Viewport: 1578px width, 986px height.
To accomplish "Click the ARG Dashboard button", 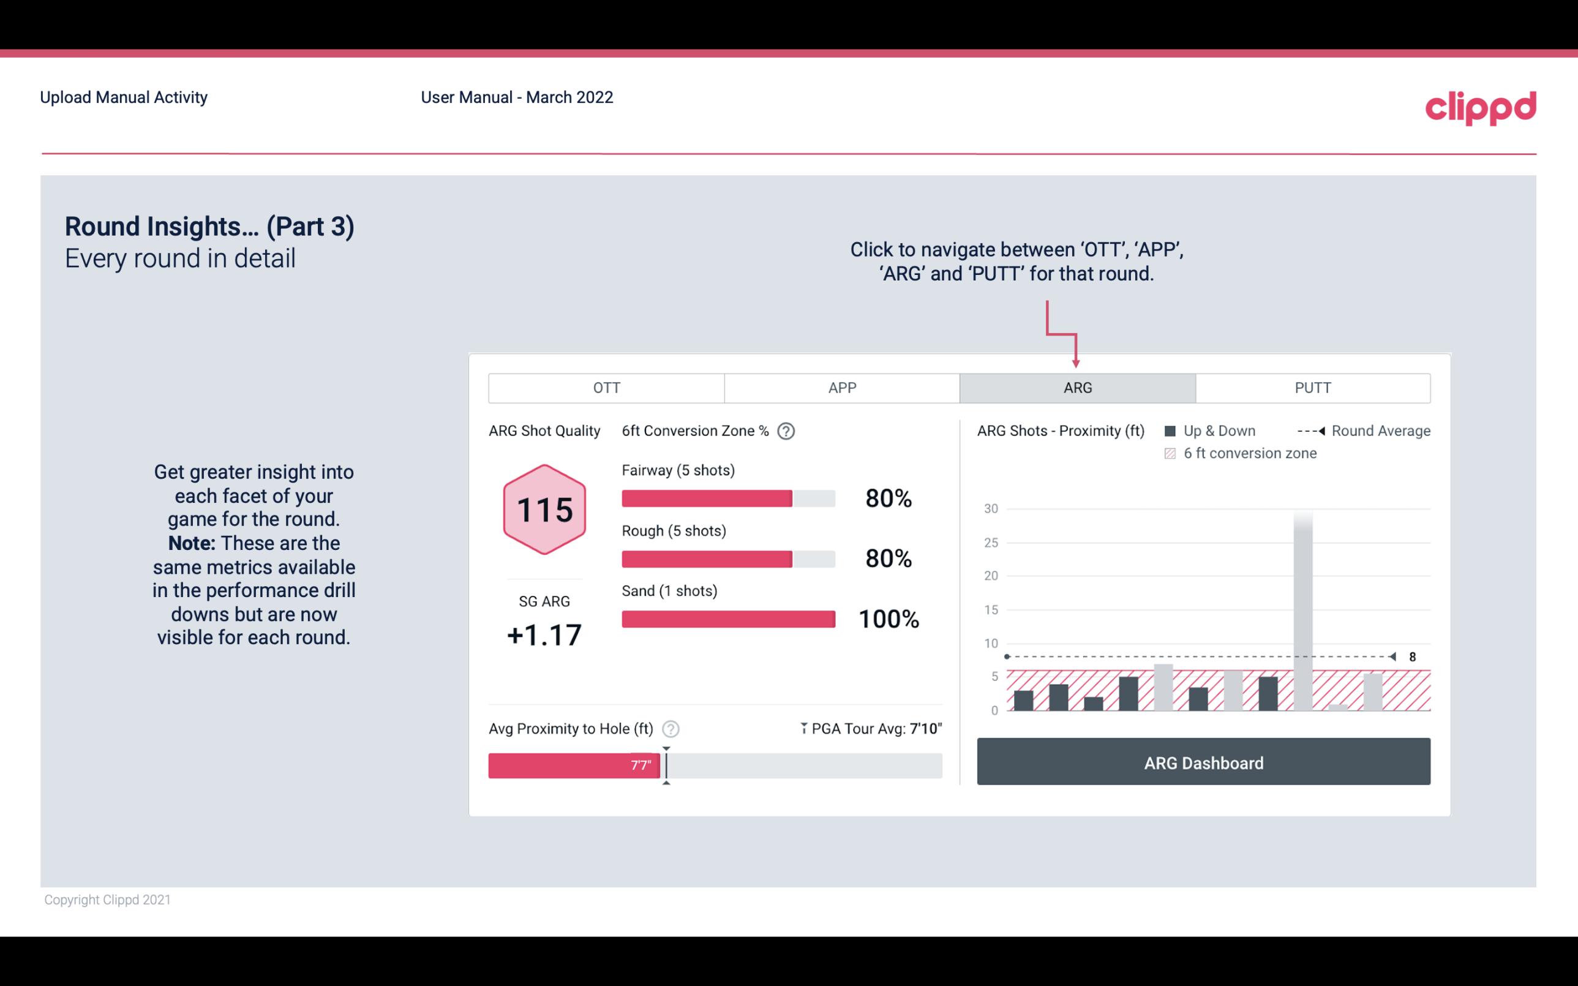I will (x=1203, y=761).
